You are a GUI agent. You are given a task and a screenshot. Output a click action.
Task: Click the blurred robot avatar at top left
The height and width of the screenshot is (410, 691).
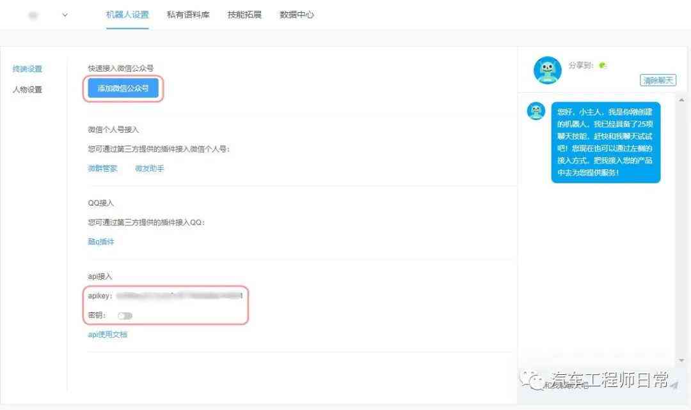[33, 15]
